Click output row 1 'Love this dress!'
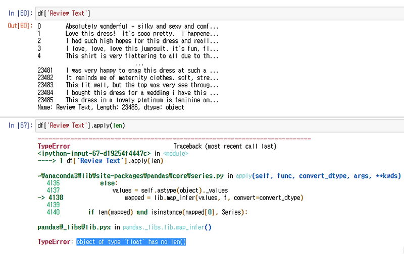The width and height of the screenshot is (404, 254). (x=128, y=34)
